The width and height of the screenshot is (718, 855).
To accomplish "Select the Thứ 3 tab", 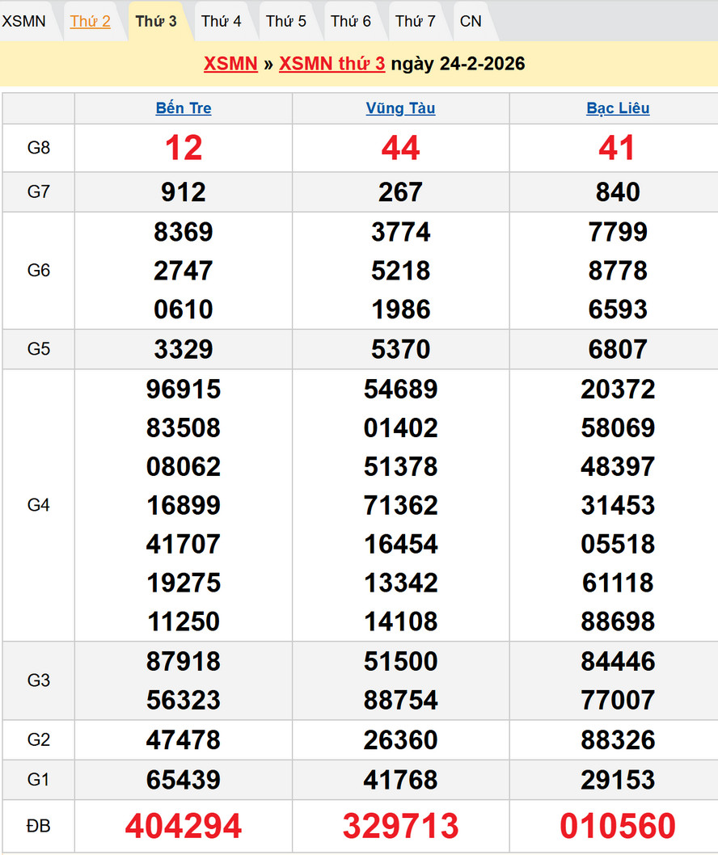I will 156,21.
